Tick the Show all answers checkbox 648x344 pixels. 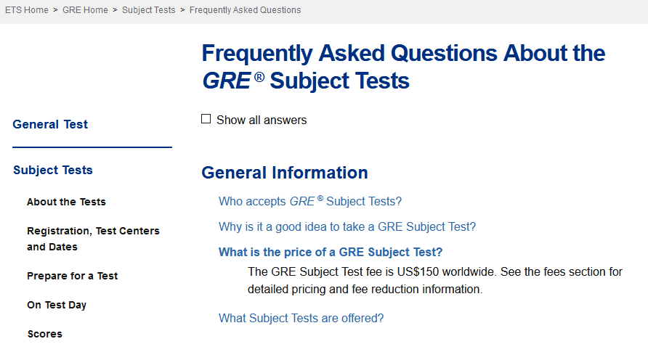(206, 119)
